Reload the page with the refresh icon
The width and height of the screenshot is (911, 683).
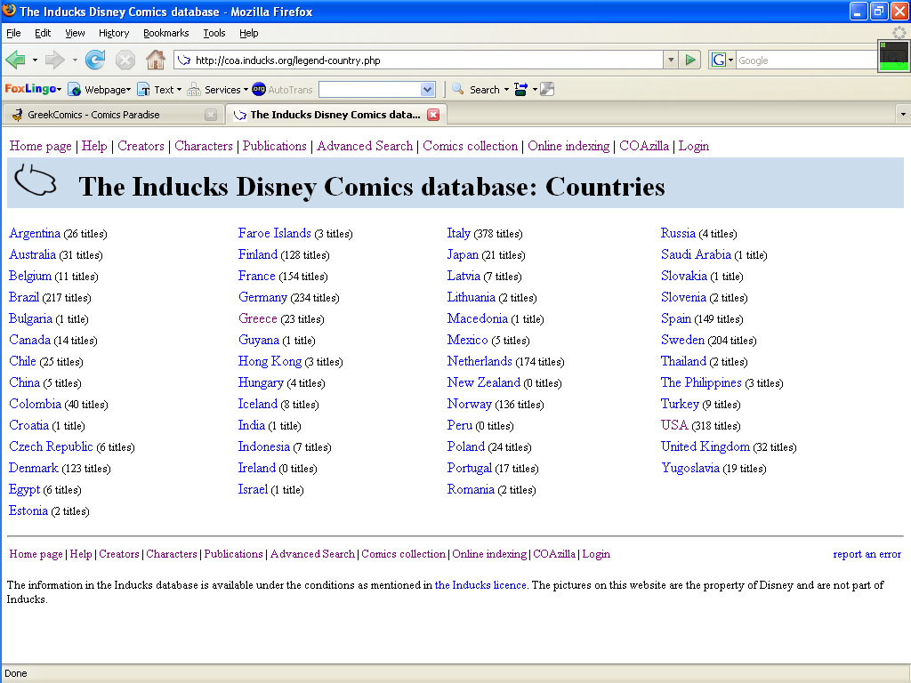[x=94, y=60]
